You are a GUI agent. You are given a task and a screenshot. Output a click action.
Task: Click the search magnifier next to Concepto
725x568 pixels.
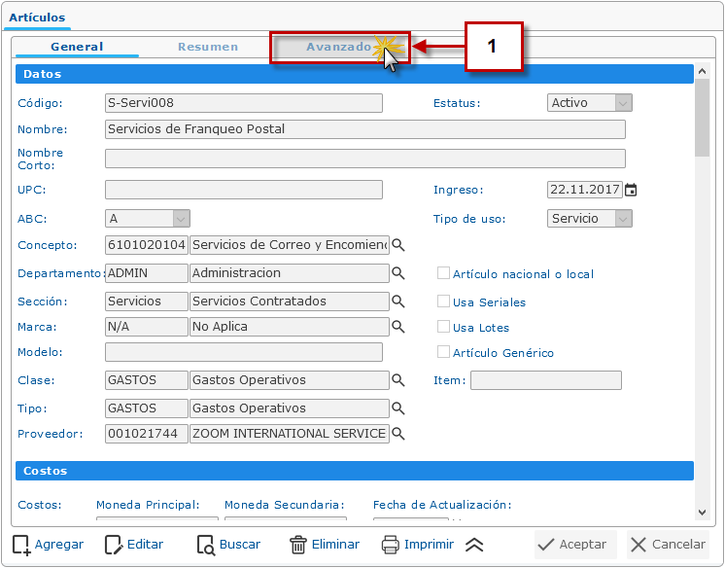tap(397, 245)
